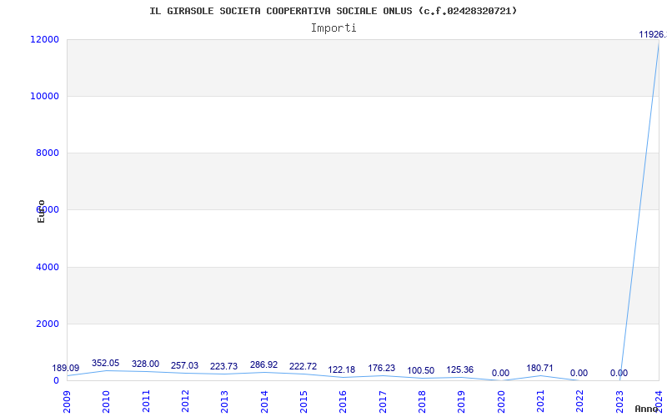The height and width of the screenshot is (417, 667).
Task: Click the 328.00 value label
Action: click(x=145, y=364)
